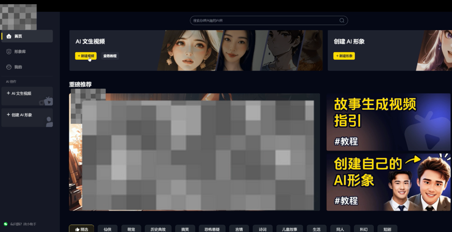Click the yellow + 新建形象 button

(x=344, y=56)
